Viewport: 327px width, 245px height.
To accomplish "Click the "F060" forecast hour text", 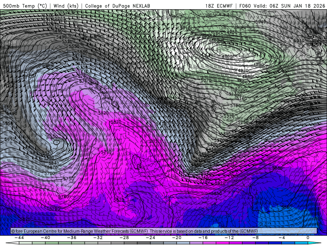I will tap(245, 6).
